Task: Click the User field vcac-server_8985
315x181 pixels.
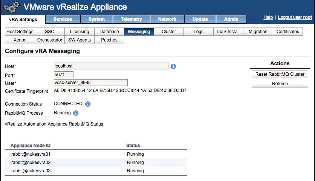Action: click(90, 83)
